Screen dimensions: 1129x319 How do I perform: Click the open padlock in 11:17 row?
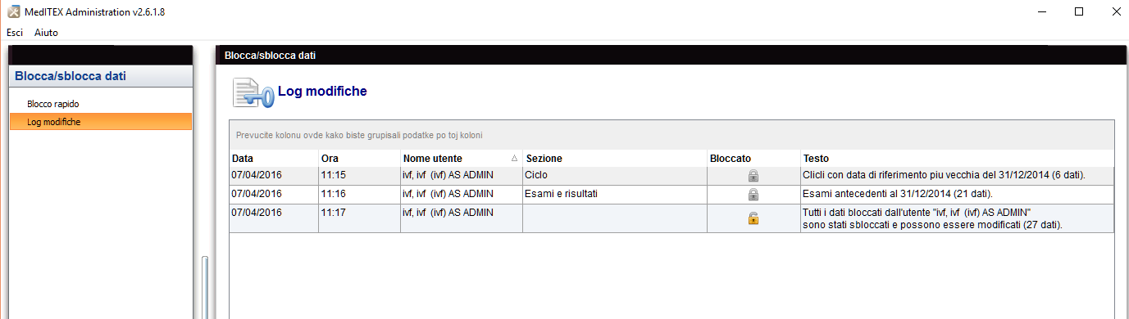tap(753, 218)
